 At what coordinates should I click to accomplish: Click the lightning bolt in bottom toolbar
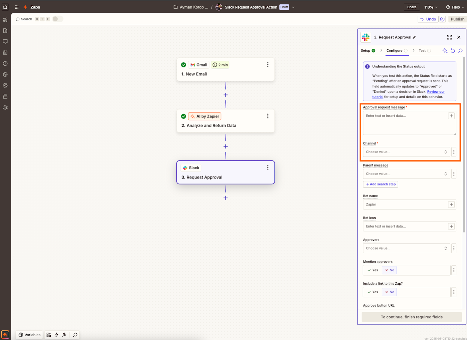pos(56,335)
